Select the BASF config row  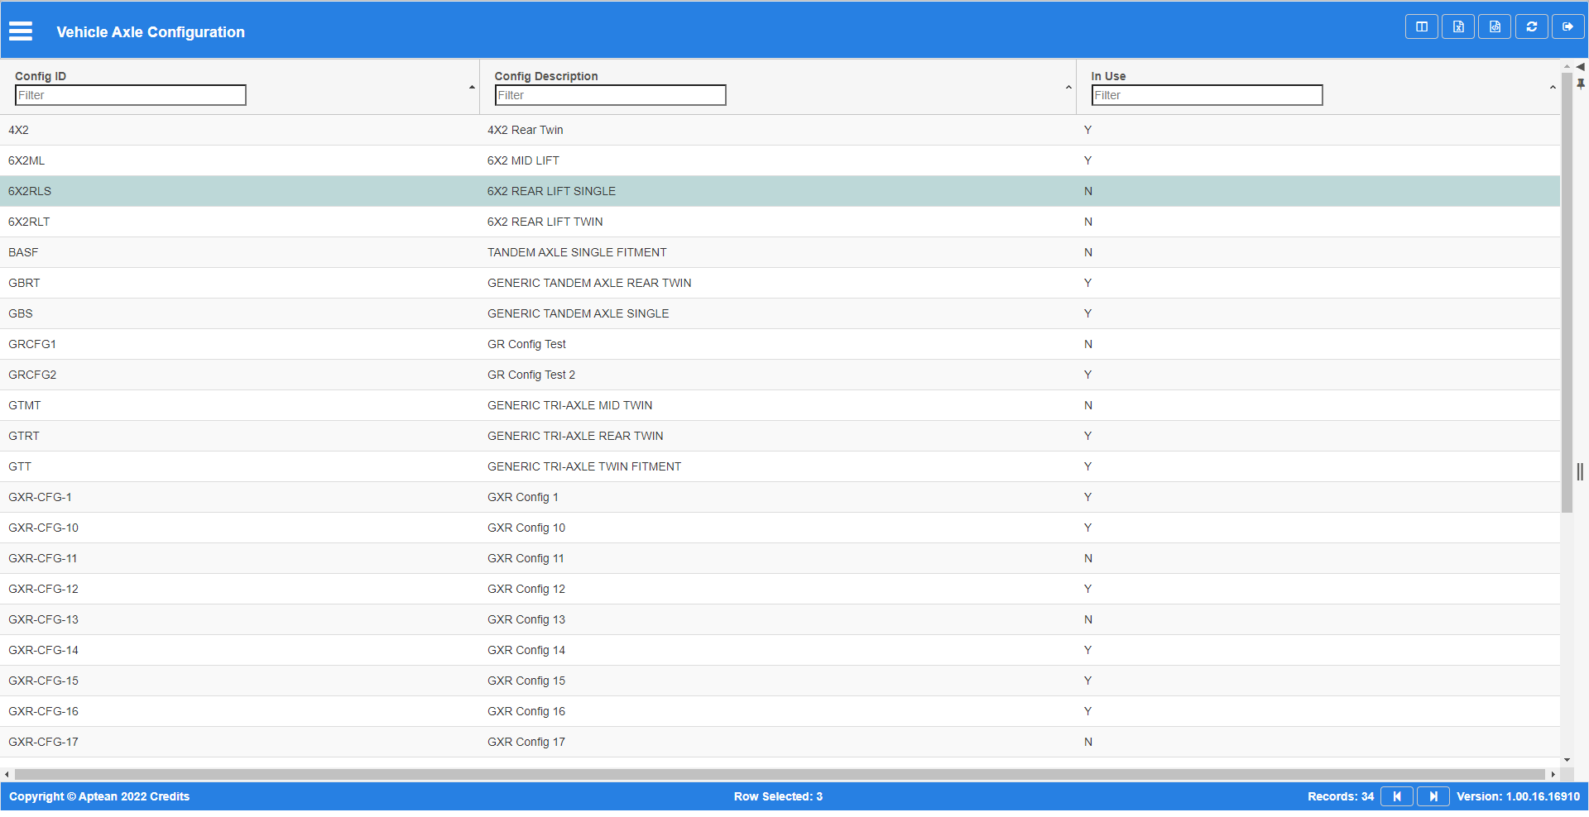pos(780,252)
